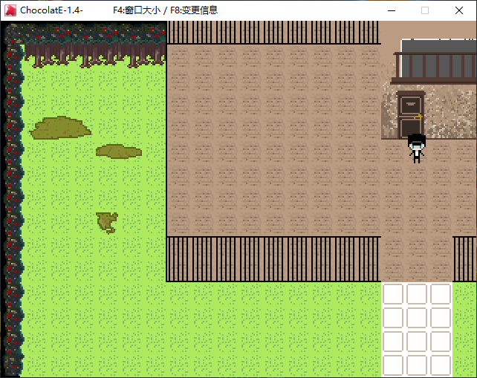Click the largest mud patch on grass
Viewport: 477px width, 378px height.
[59, 128]
